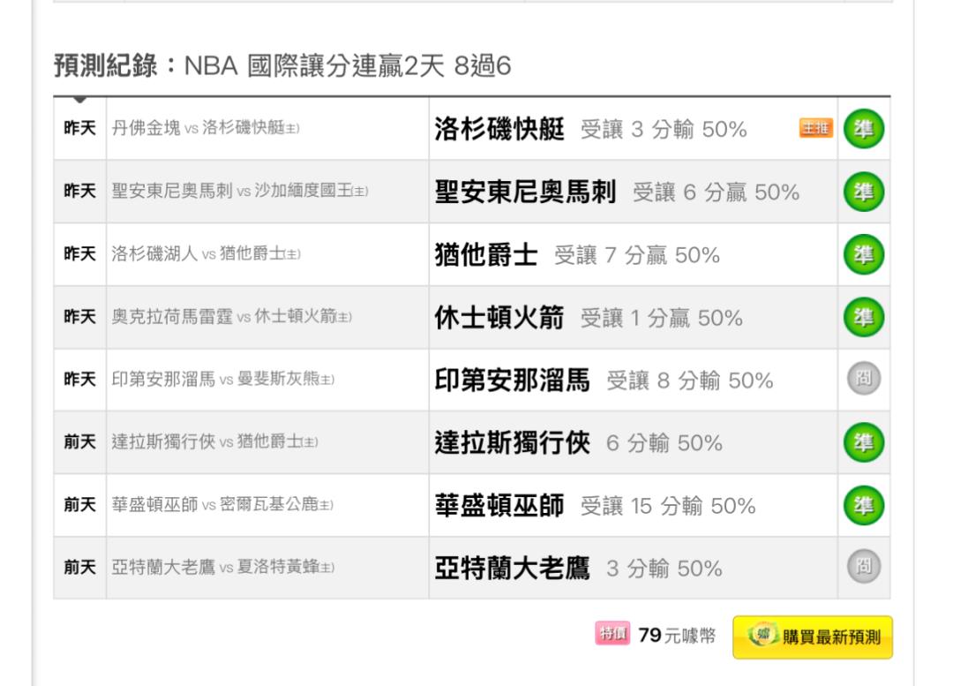Click the green 準 icon for 洛杉磯快艇 row
The width and height of the screenshot is (953, 686).
pos(864,129)
